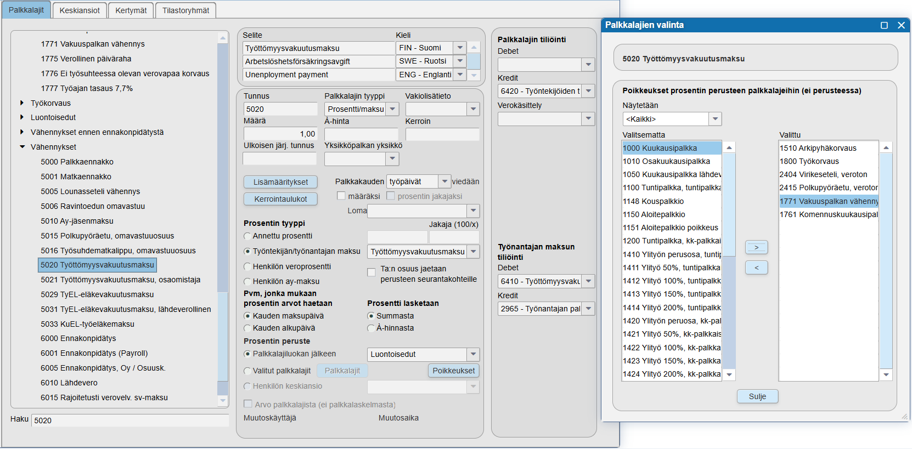Open the Luontoisedut peruste dropdown

coord(473,354)
